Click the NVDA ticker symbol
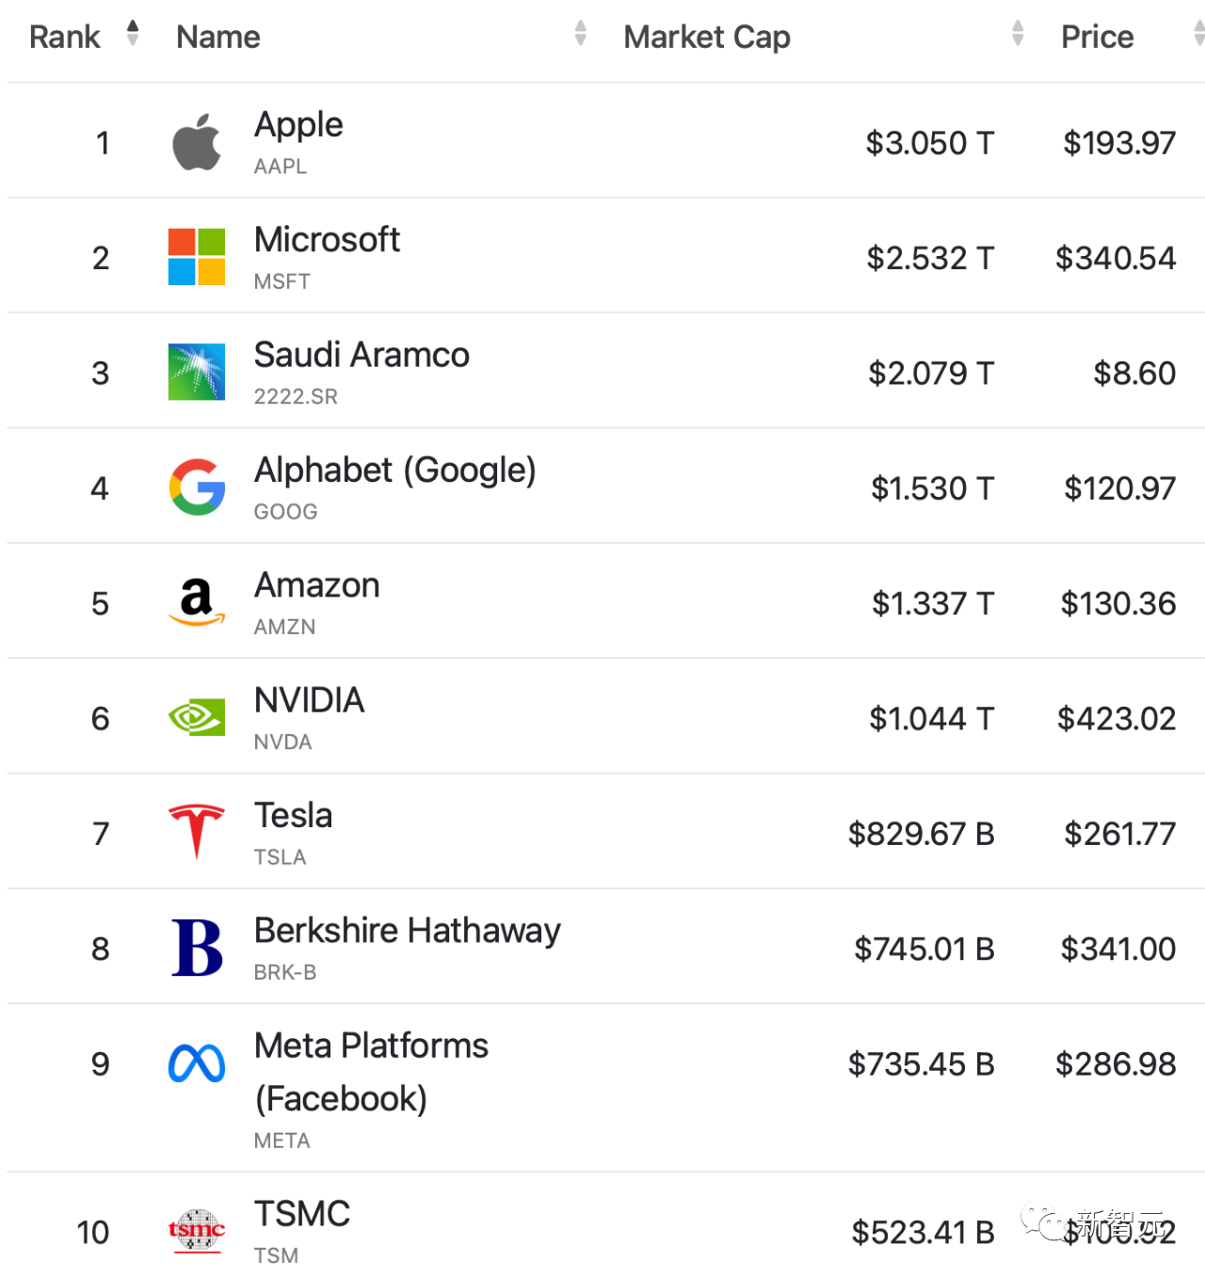1205x1277 pixels. point(282,742)
